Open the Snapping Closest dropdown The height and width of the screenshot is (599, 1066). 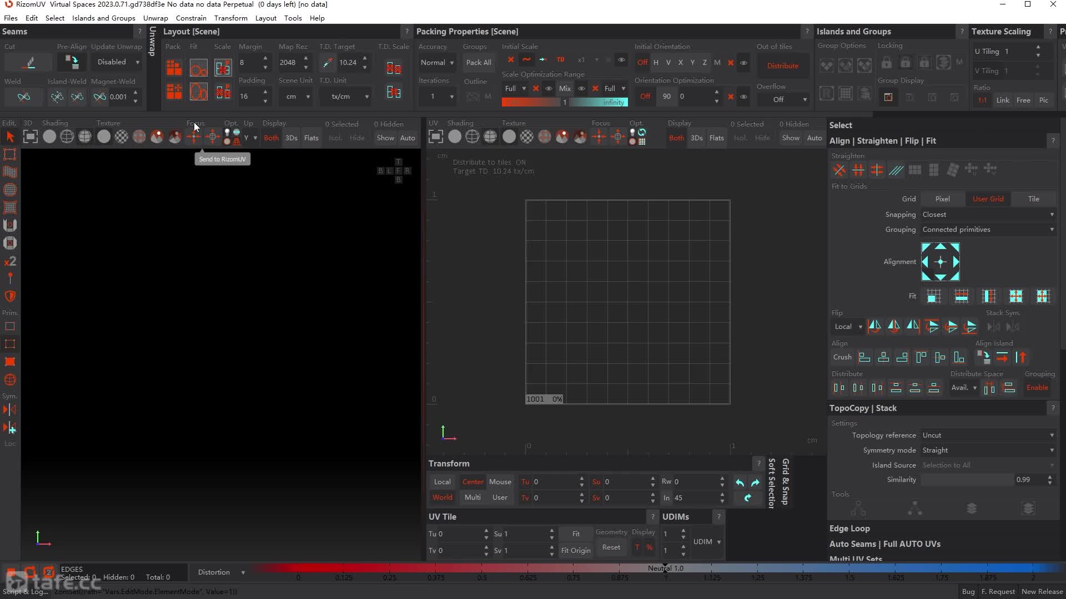[x=988, y=215]
